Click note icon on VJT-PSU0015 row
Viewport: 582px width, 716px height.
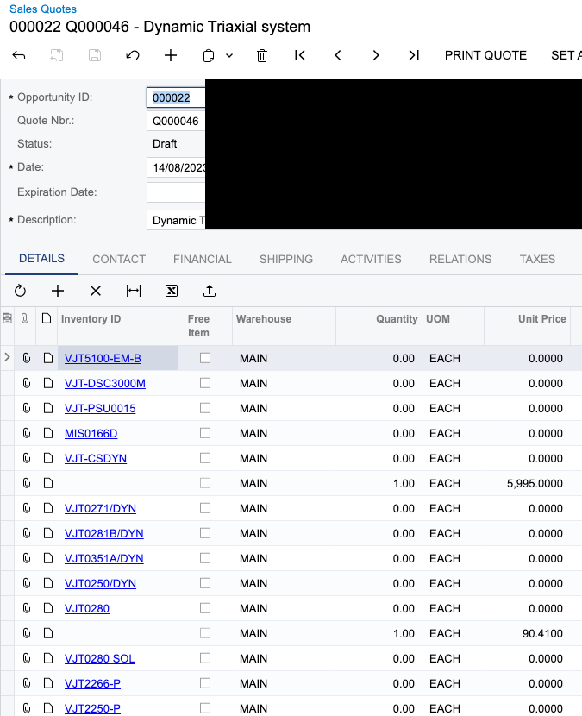[48, 408]
